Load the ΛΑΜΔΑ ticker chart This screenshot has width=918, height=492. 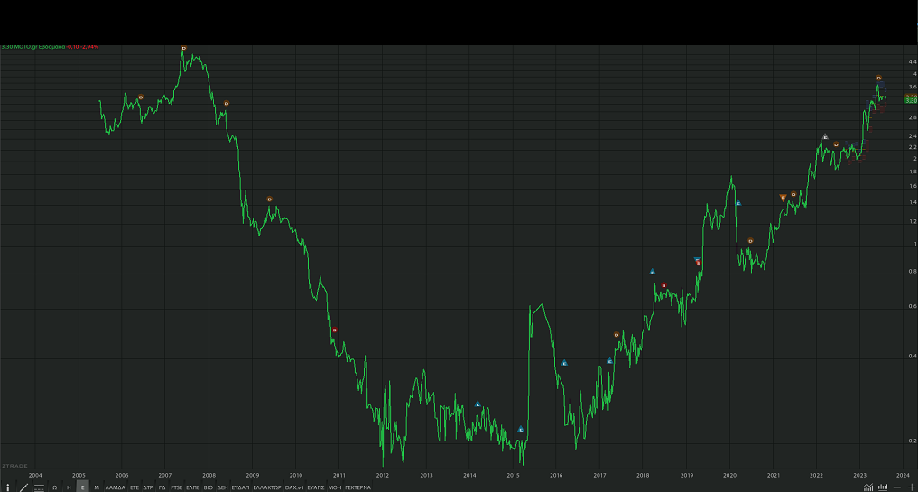(116, 487)
